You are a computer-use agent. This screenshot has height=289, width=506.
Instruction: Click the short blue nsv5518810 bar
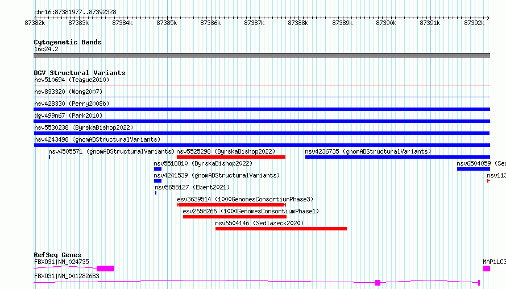[x=157, y=169]
